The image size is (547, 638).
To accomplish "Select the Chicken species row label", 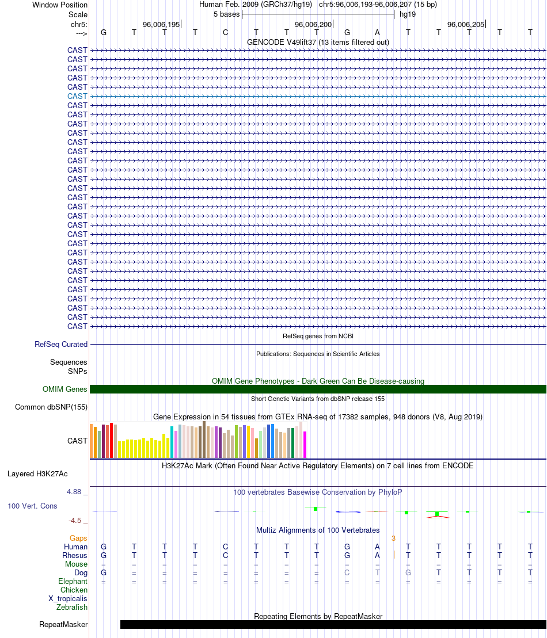I will tap(74, 590).
